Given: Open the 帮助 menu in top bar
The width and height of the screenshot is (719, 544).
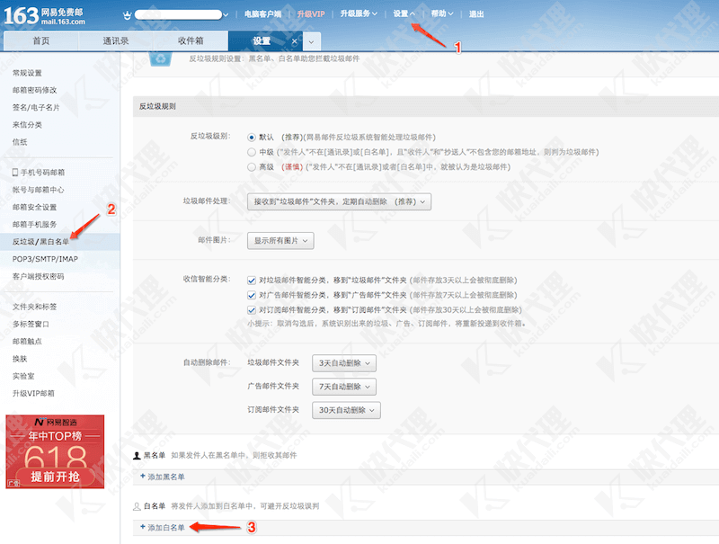Looking at the screenshot, I should (441, 14).
